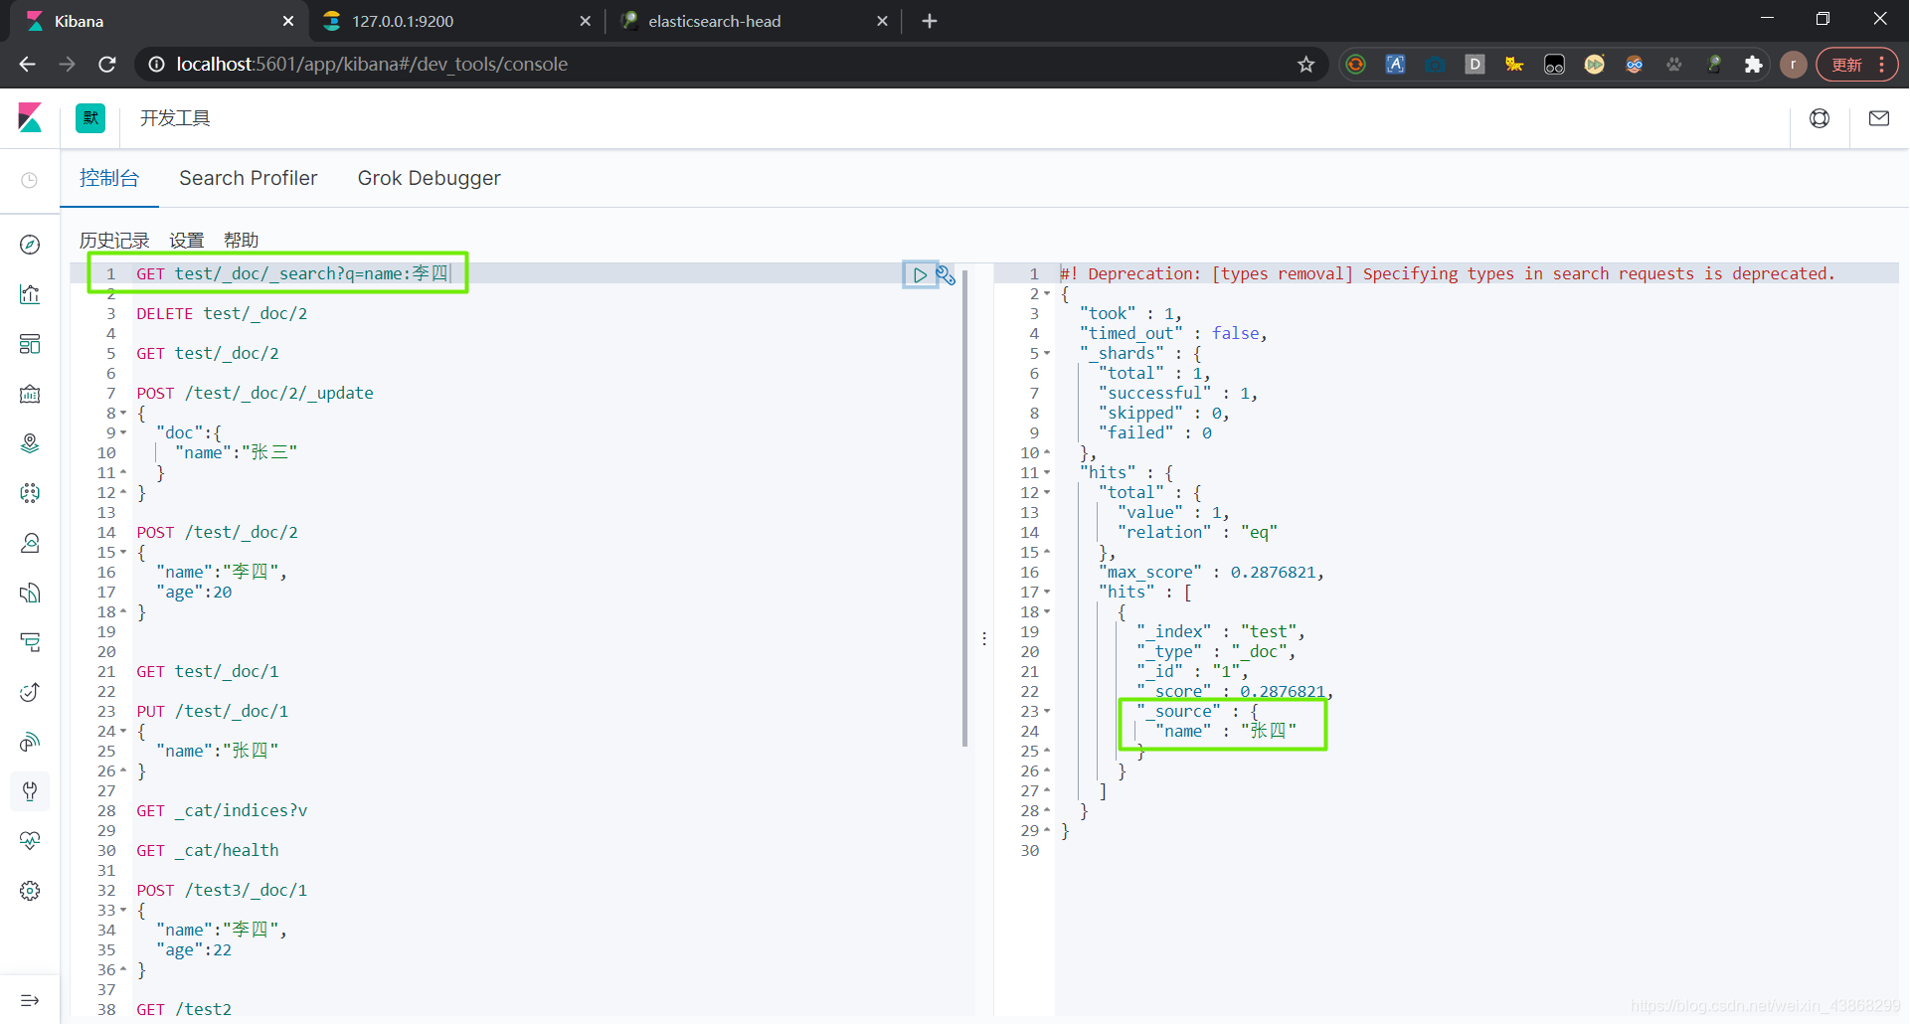Screen dimensions: 1910x1024
Task: Click the browser address bar URL
Action: [x=372, y=65]
